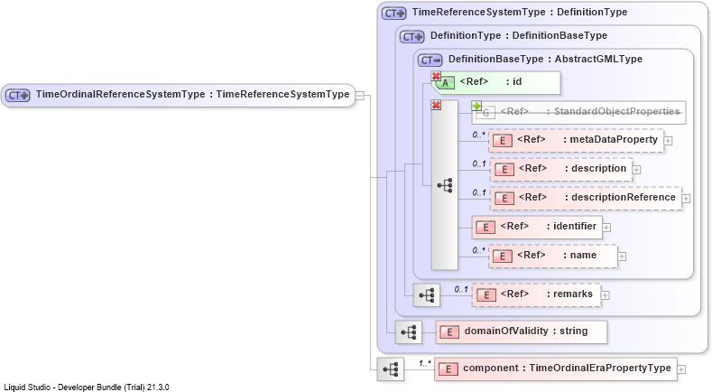Collapse DefinitionBaseType via its CT icon

coord(430,60)
